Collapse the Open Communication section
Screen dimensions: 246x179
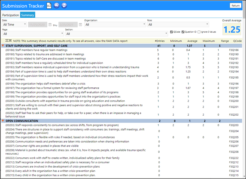(x=3, y=121)
